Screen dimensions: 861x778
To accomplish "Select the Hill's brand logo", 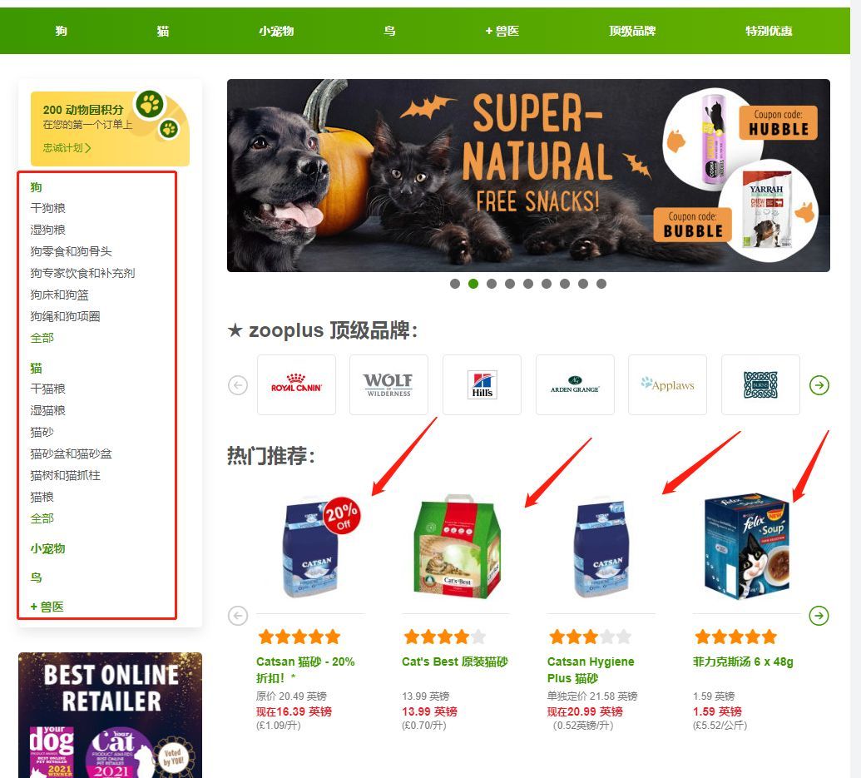I will point(482,384).
